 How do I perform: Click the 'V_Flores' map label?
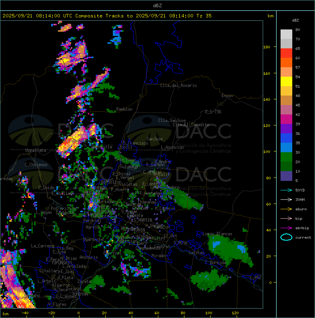[x=57, y=304]
